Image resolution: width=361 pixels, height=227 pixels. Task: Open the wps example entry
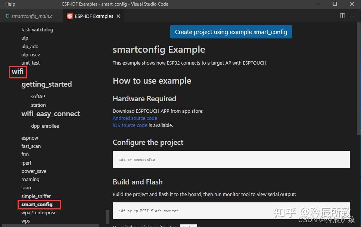(x=25, y=221)
